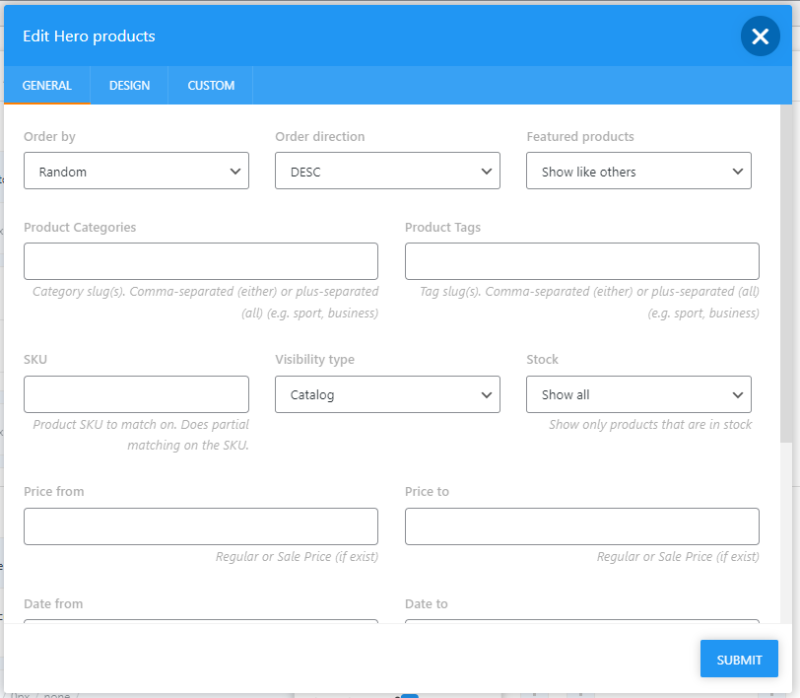Open the Order by dropdown
Screen dimensions: 800x698
136,171
